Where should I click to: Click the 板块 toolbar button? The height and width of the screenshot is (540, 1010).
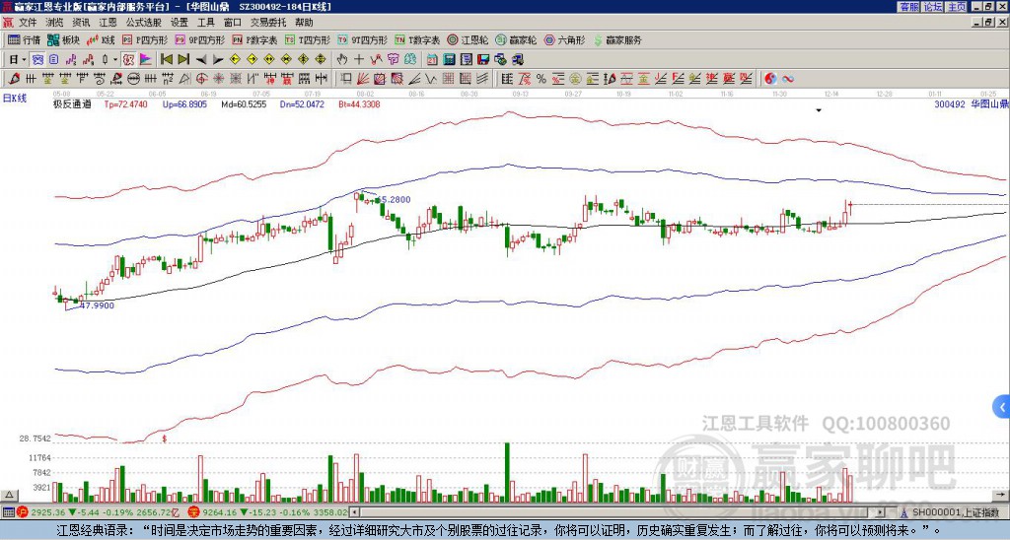pyautogui.click(x=64, y=39)
